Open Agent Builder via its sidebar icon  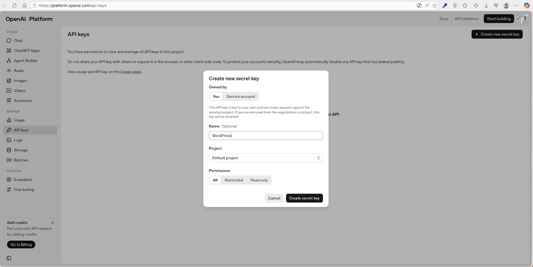coord(9,61)
